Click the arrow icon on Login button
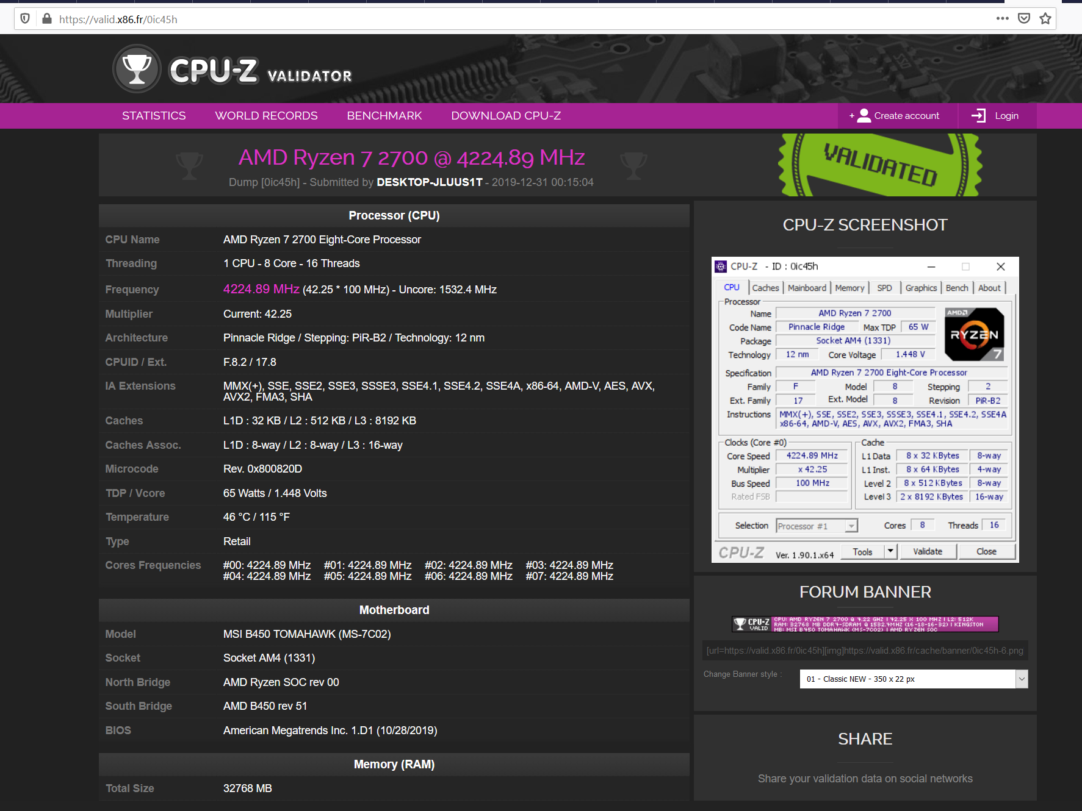Screen dimensions: 1082x811 pos(979,115)
